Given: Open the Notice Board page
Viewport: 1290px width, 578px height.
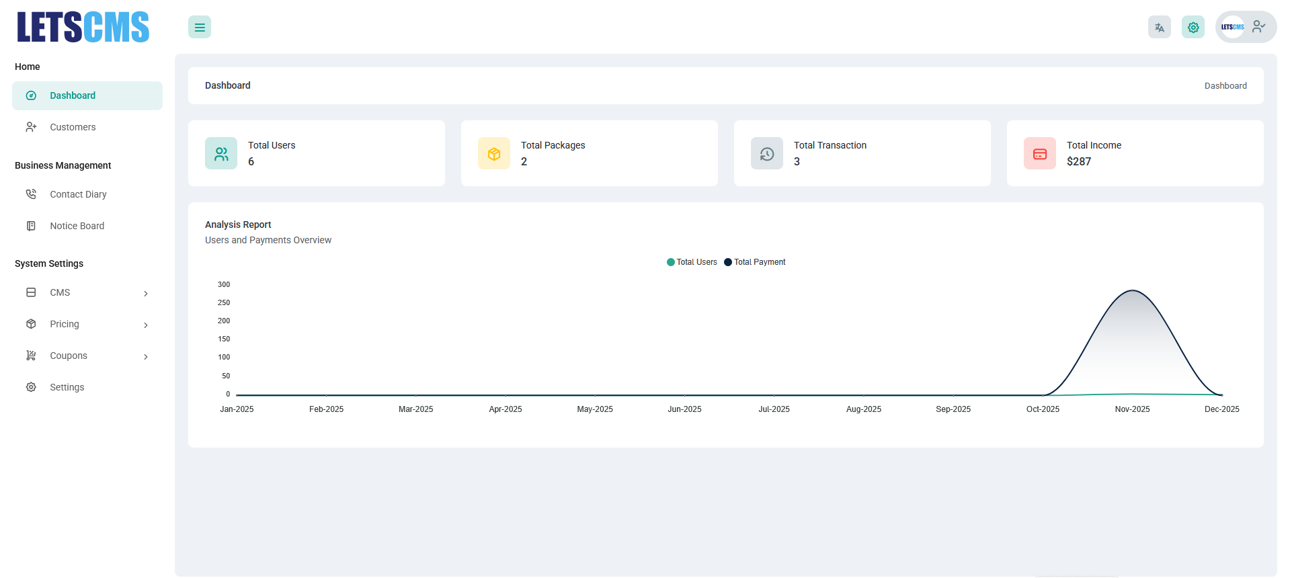Looking at the screenshot, I should (x=77, y=226).
